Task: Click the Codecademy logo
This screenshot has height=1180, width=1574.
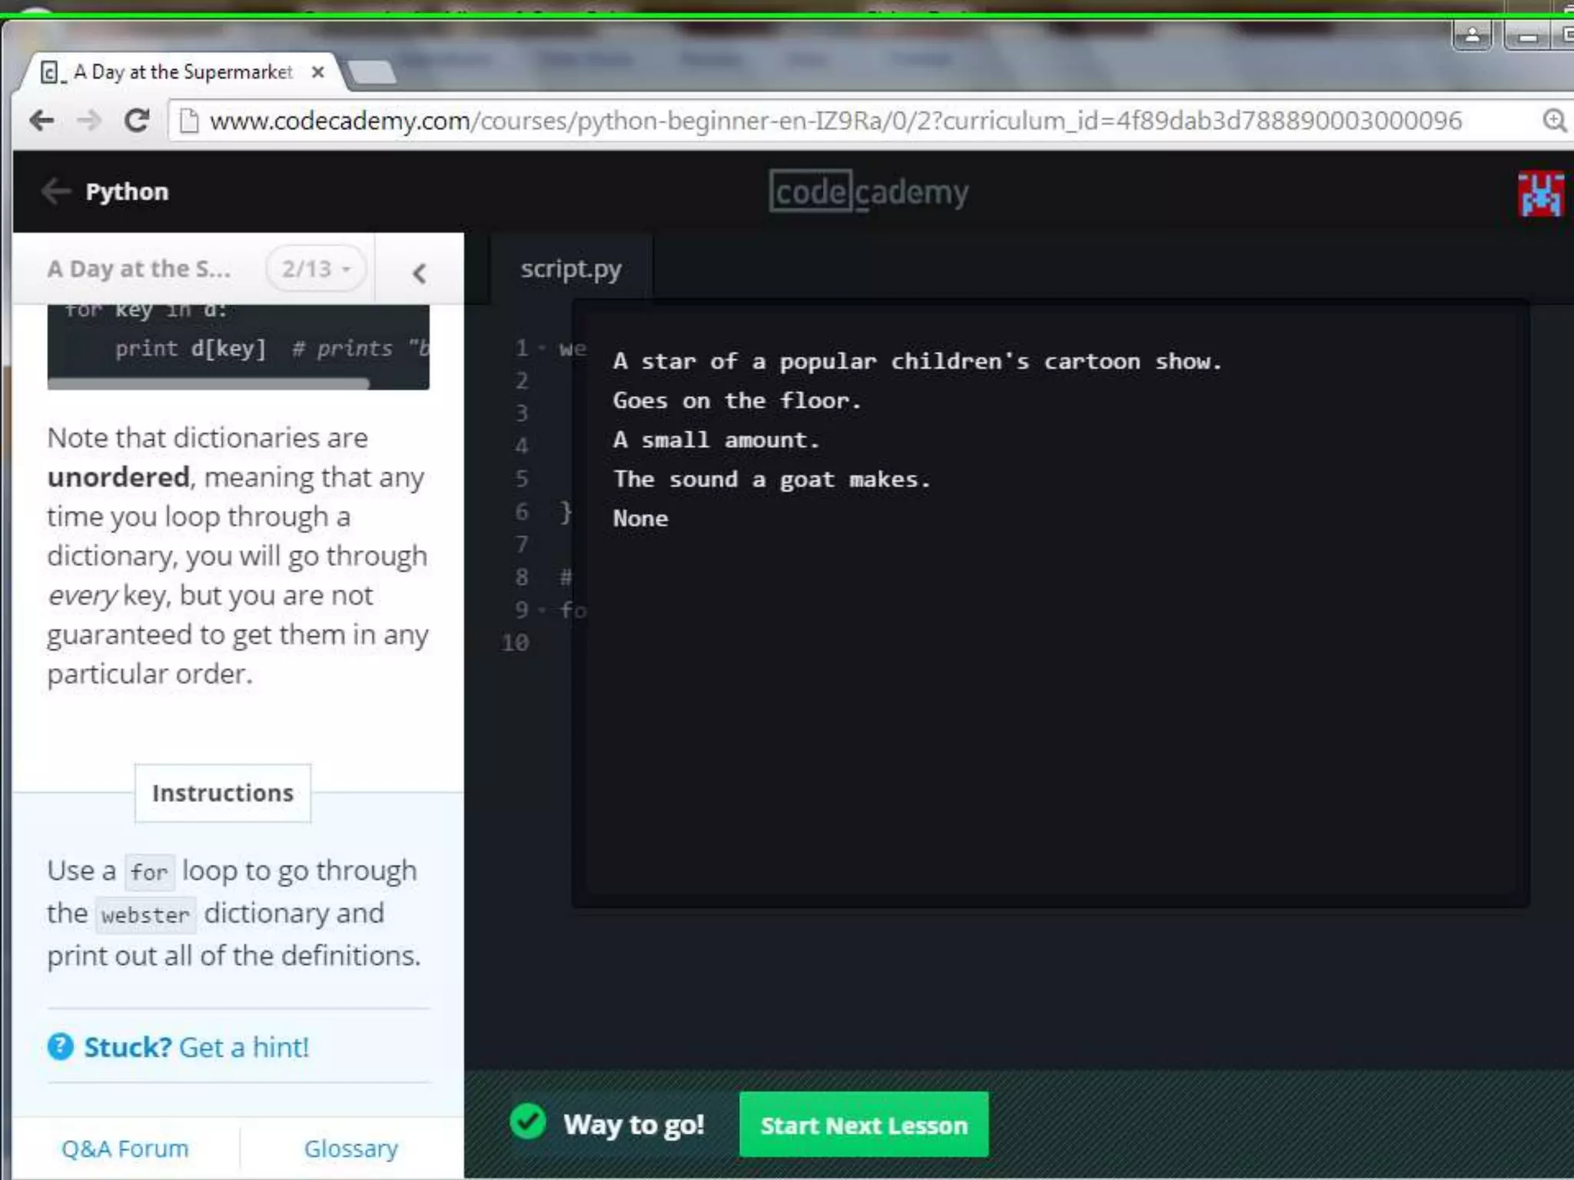Action: pos(868,191)
